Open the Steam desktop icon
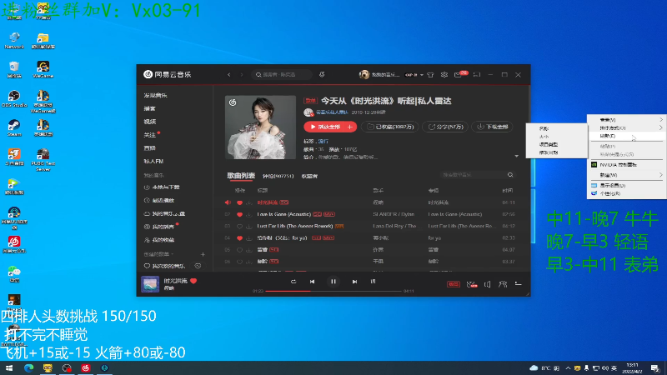This screenshot has width=667, height=375. [14, 128]
